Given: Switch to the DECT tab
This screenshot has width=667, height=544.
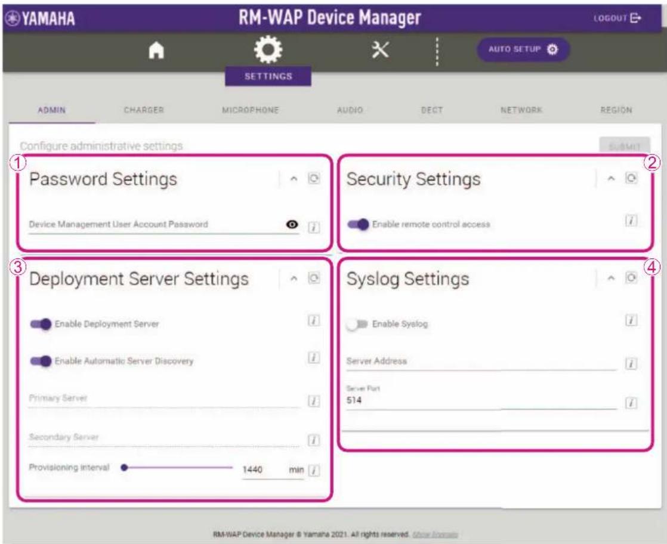Looking at the screenshot, I should (x=432, y=110).
